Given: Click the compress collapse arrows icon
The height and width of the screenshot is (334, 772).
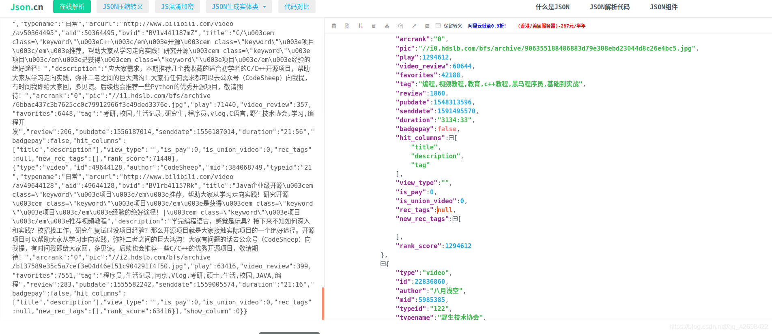Looking at the screenshot, I should click(x=414, y=26).
